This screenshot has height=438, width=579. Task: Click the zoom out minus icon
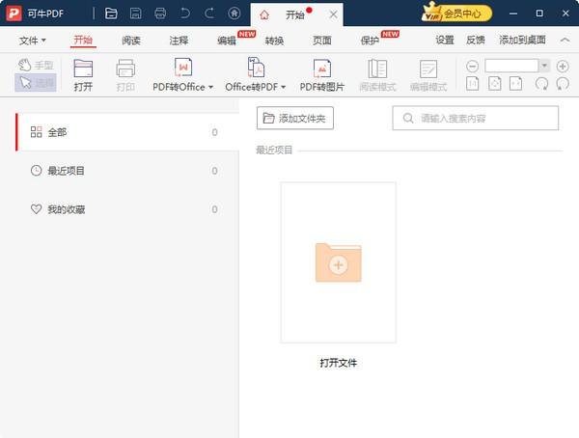point(473,66)
